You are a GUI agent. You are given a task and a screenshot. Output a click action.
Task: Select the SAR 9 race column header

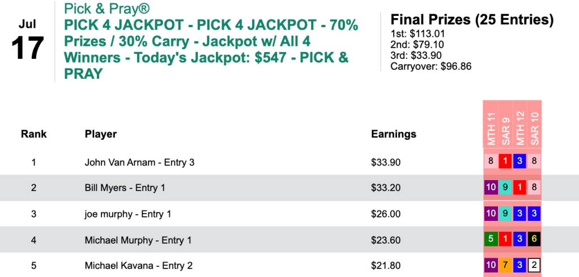pos(505,127)
